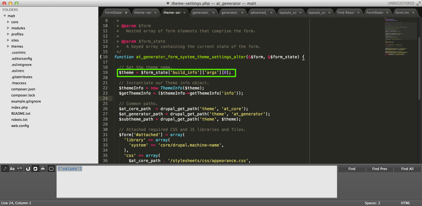Toggle highlight matches option
Viewport: 422px width, 206px height.
coord(51,169)
